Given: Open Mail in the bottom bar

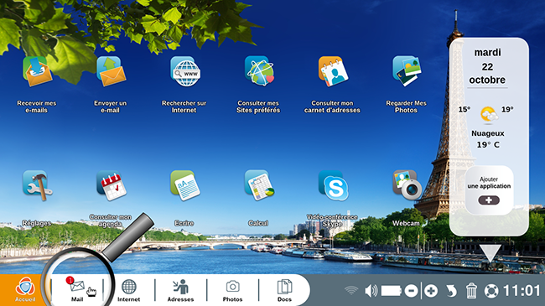Looking at the screenshot, I should click(77, 290).
